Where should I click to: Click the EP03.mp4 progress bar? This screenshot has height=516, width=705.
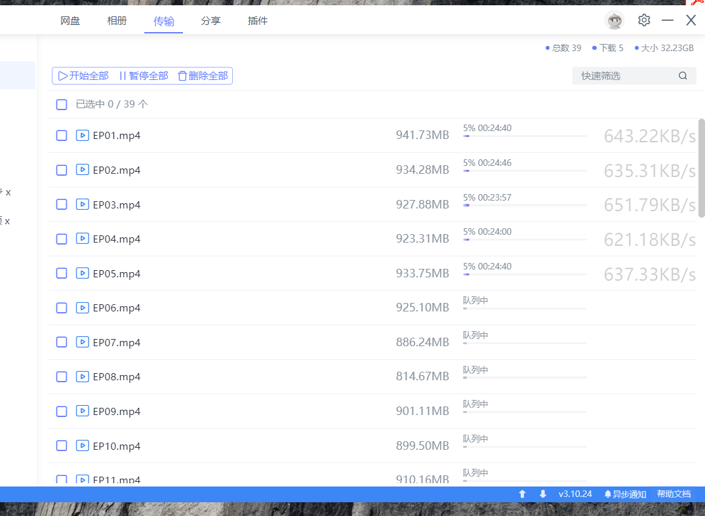tap(525, 205)
